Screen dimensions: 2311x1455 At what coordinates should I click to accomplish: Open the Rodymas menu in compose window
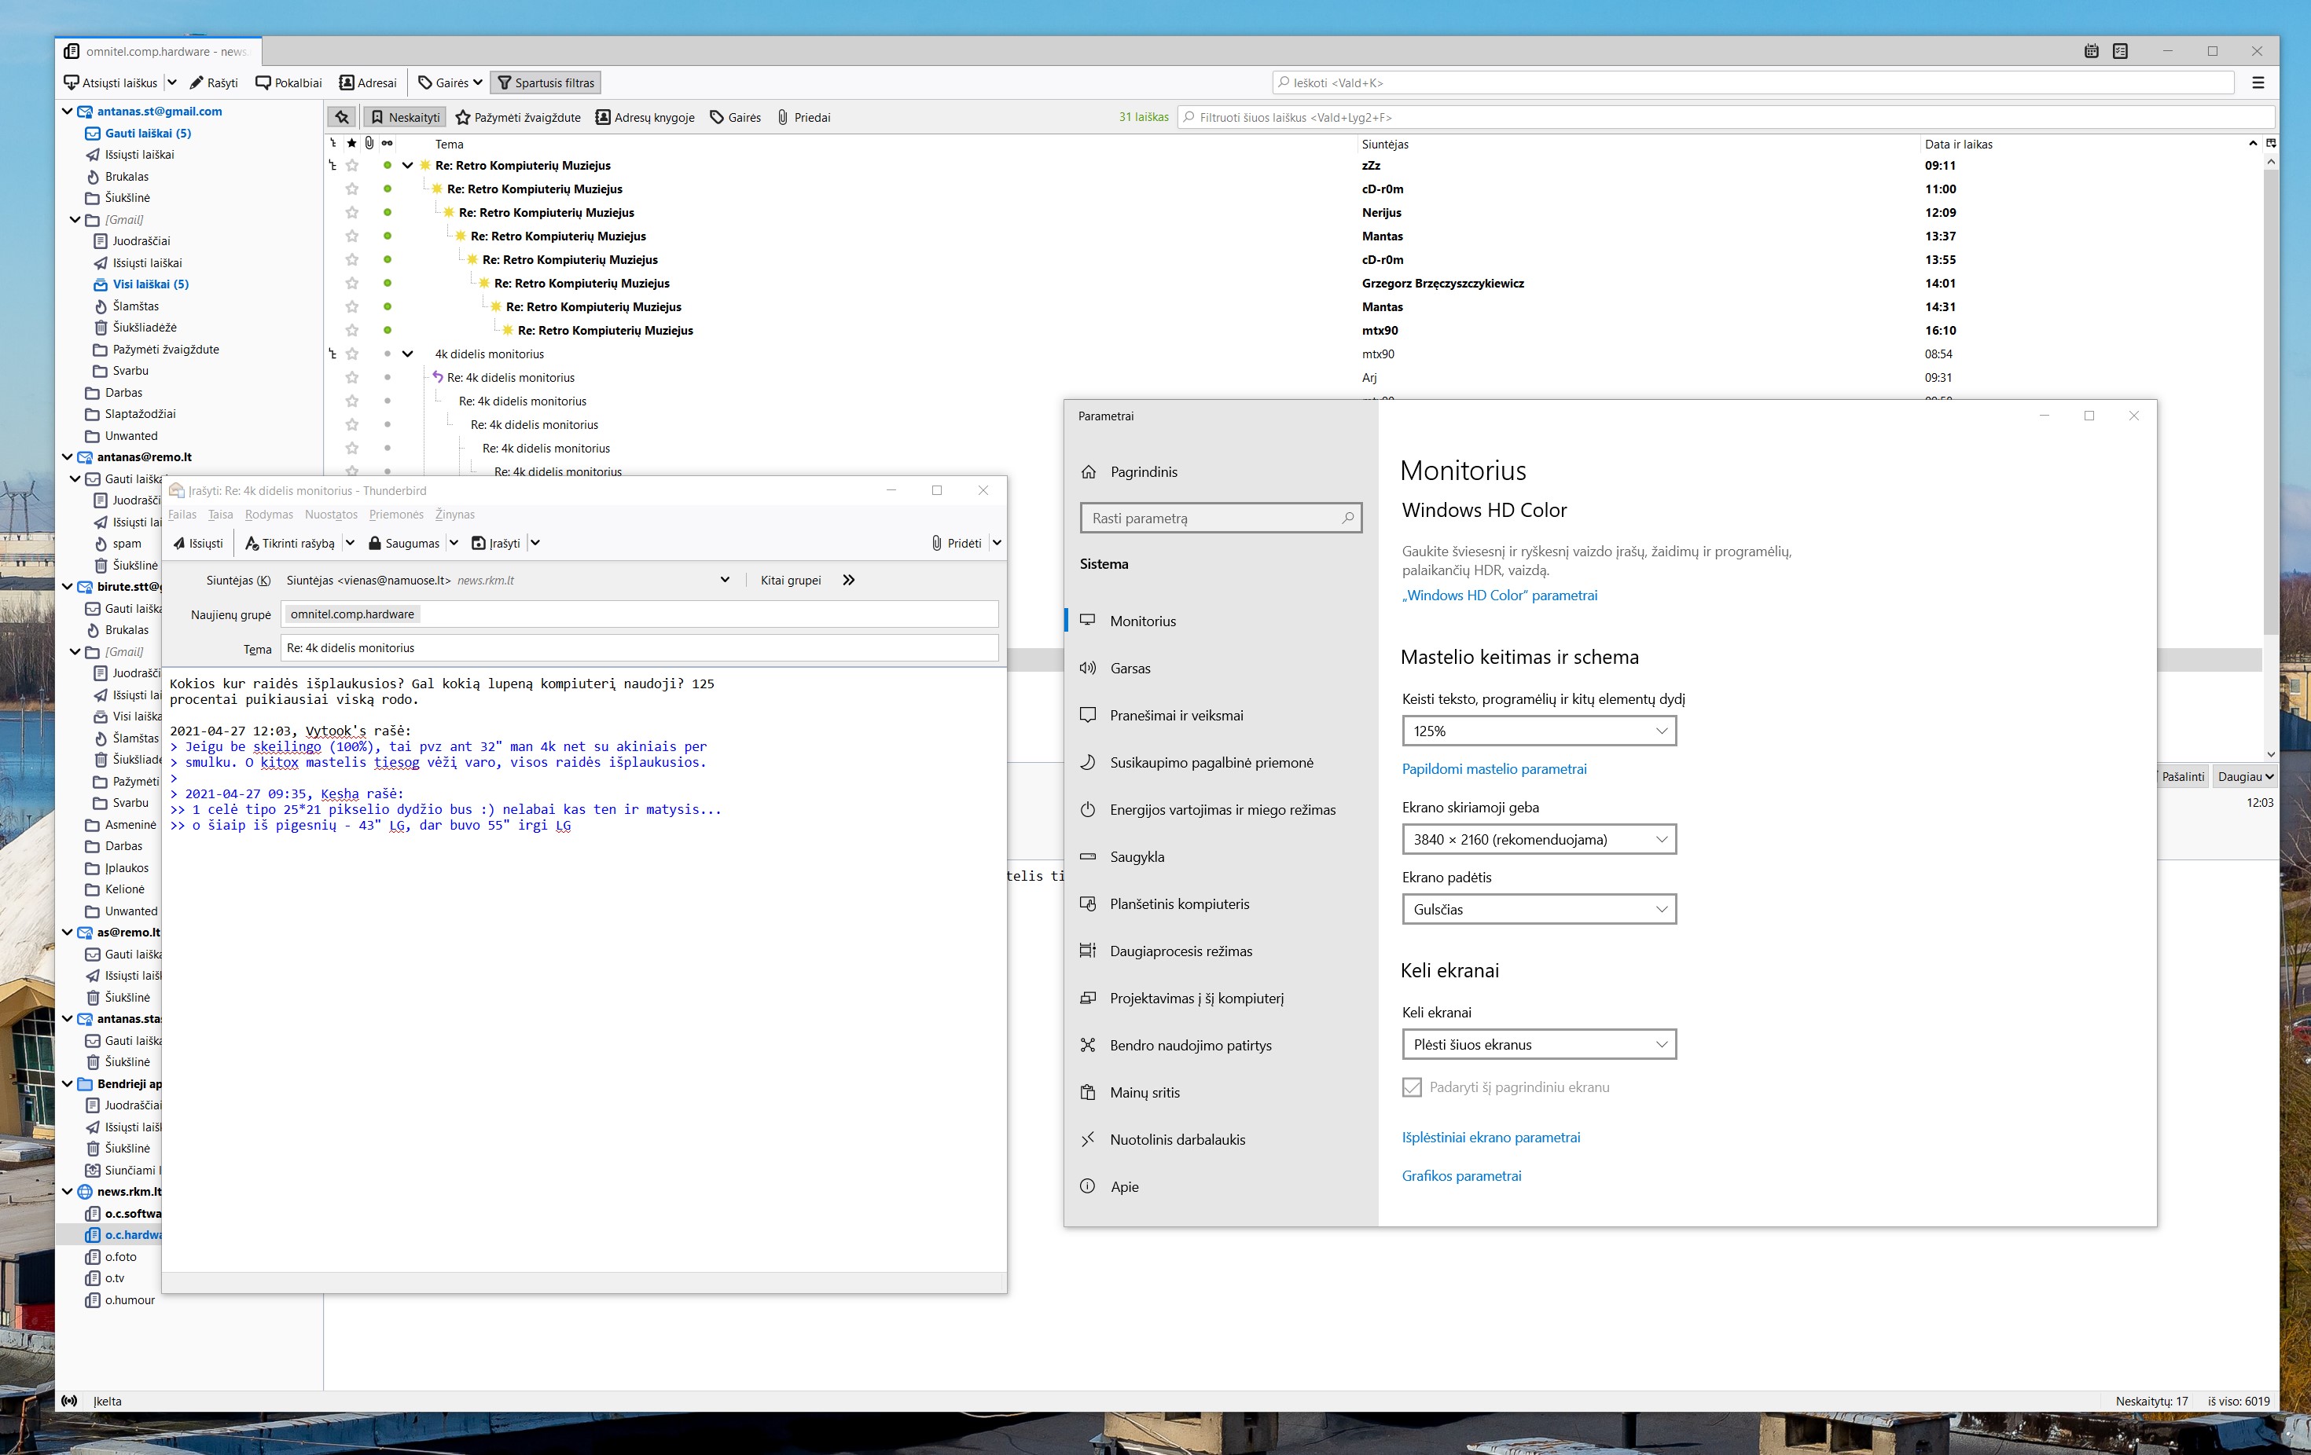(x=269, y=514)
